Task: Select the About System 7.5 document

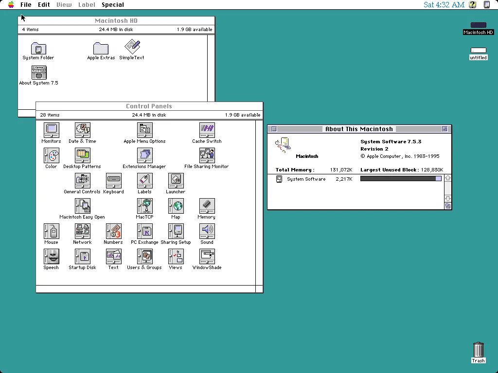Action: click(39, 73)
